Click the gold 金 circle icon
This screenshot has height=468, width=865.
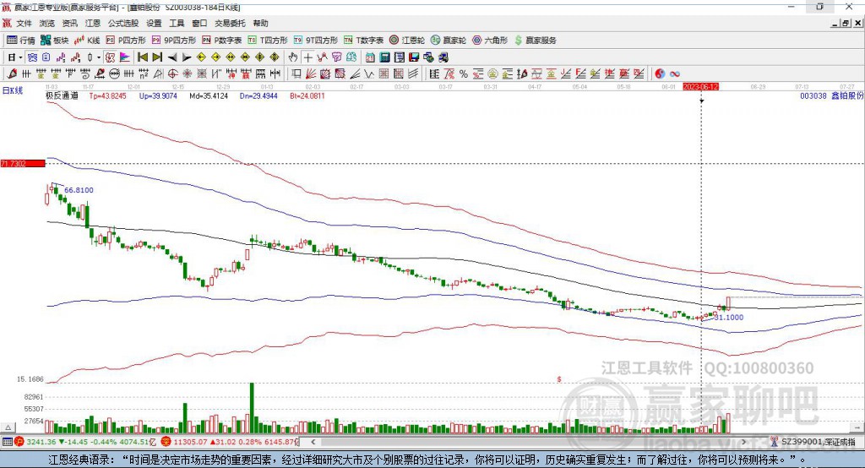[492, 74]
